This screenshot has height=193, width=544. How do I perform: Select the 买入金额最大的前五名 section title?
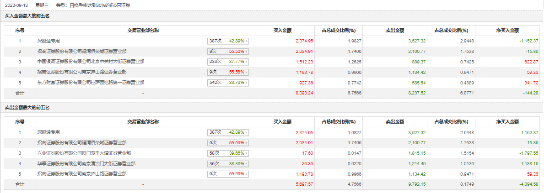(27, 16)
